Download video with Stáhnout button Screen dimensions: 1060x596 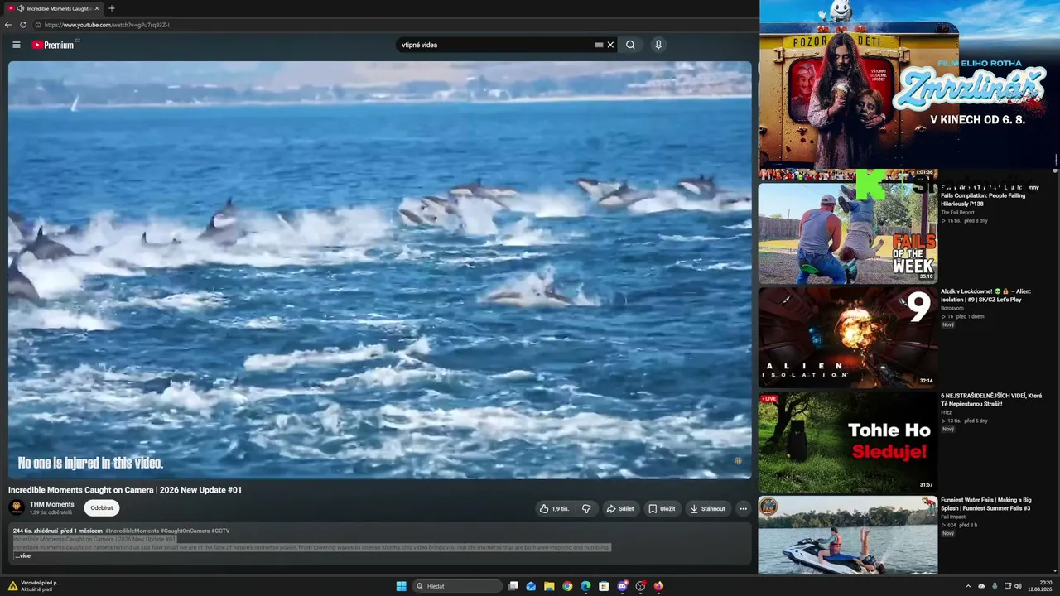click(708, 509)
